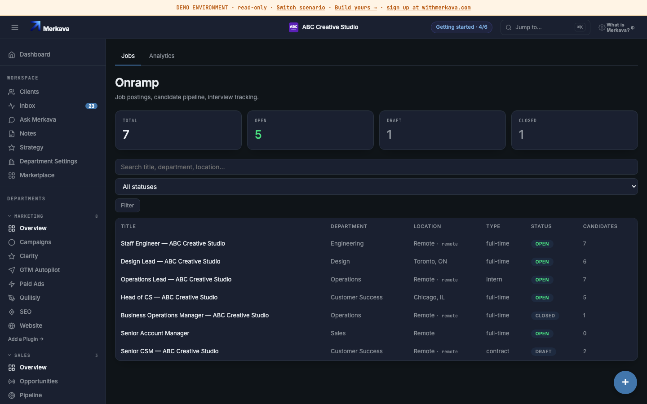Screen dimensions: 647x404
Task: Open the settings gear icon
Action: pos(602,28)
